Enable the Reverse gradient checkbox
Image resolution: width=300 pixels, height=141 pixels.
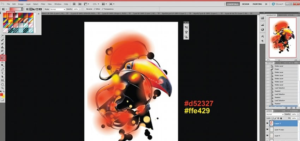click(85, 9)
